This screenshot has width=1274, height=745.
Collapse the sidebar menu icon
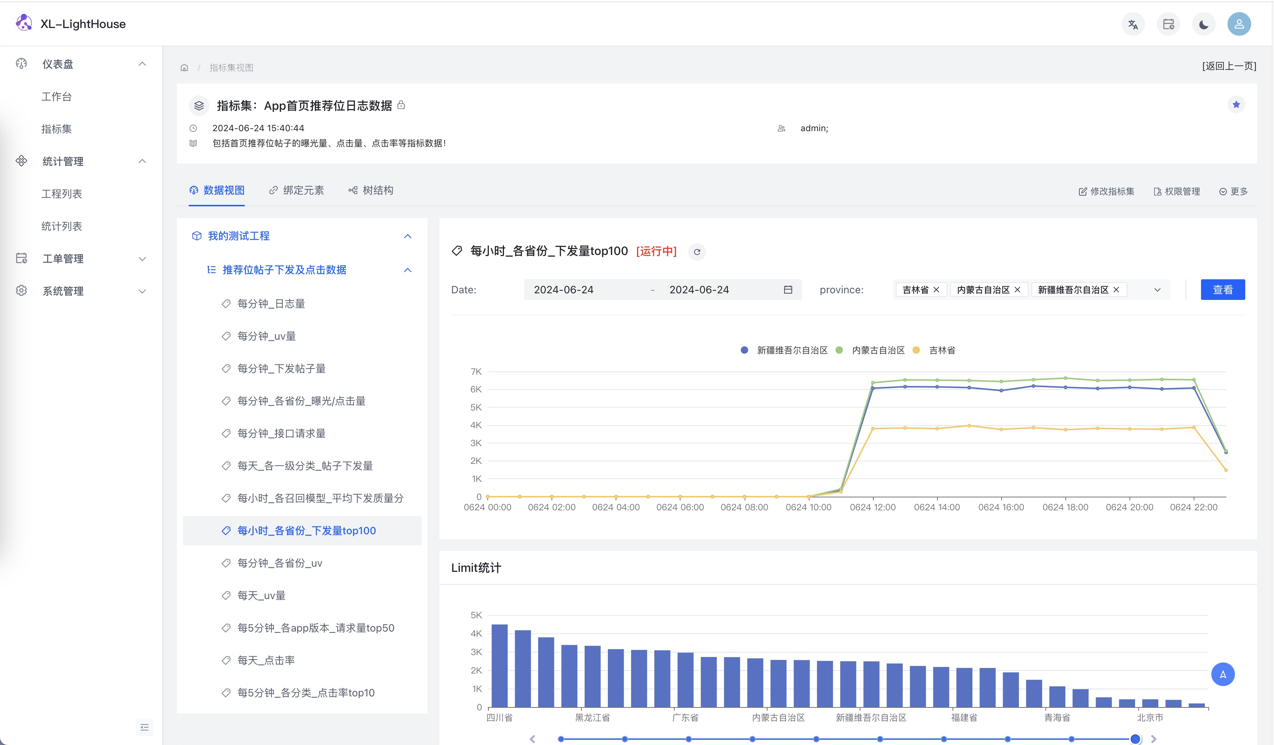click(x=144, y=727)
